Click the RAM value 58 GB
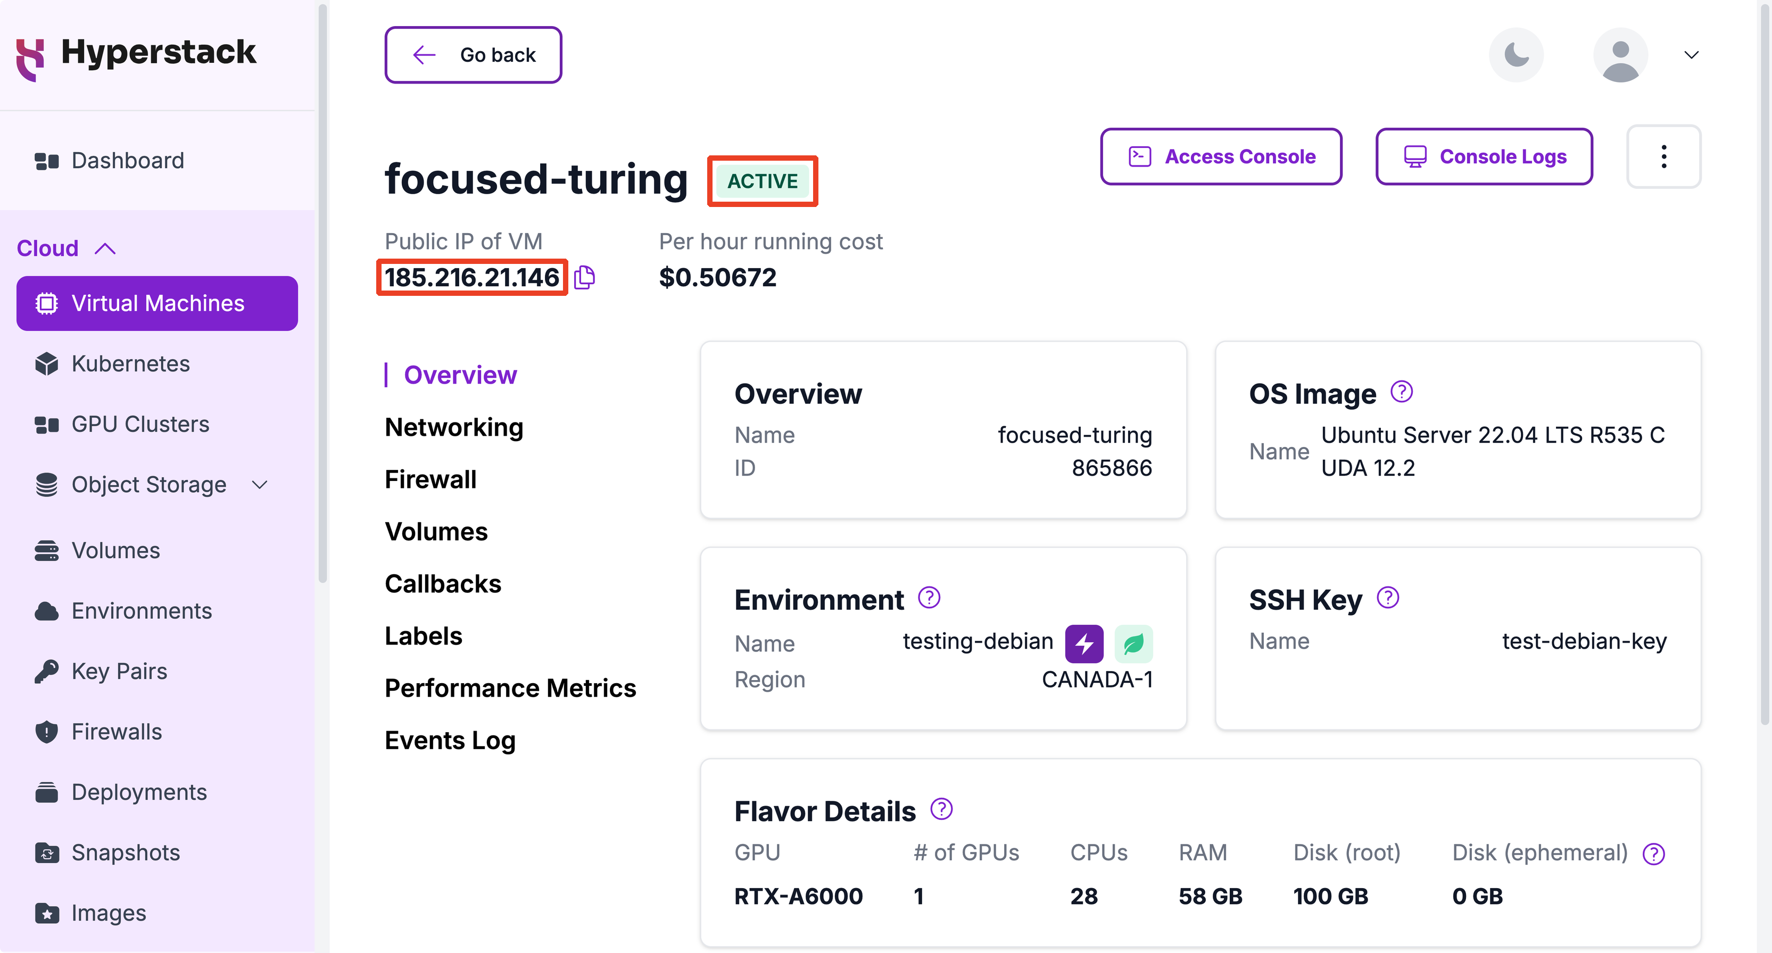The width and height of the screenshot is (1772, 953). point(1211,897)
